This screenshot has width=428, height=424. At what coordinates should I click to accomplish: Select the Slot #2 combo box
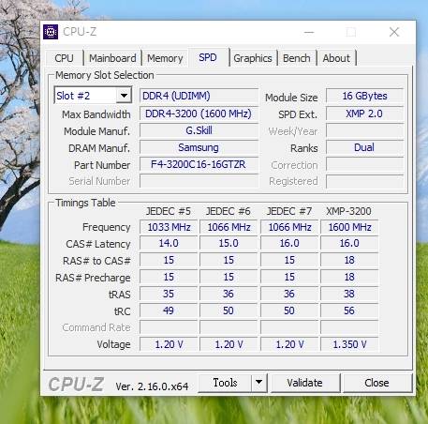point(93,96)
